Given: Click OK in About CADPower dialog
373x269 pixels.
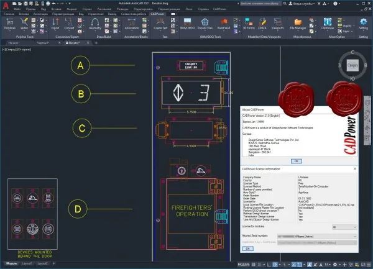Looking at the screenshot, I should click(x=296, y=161).
